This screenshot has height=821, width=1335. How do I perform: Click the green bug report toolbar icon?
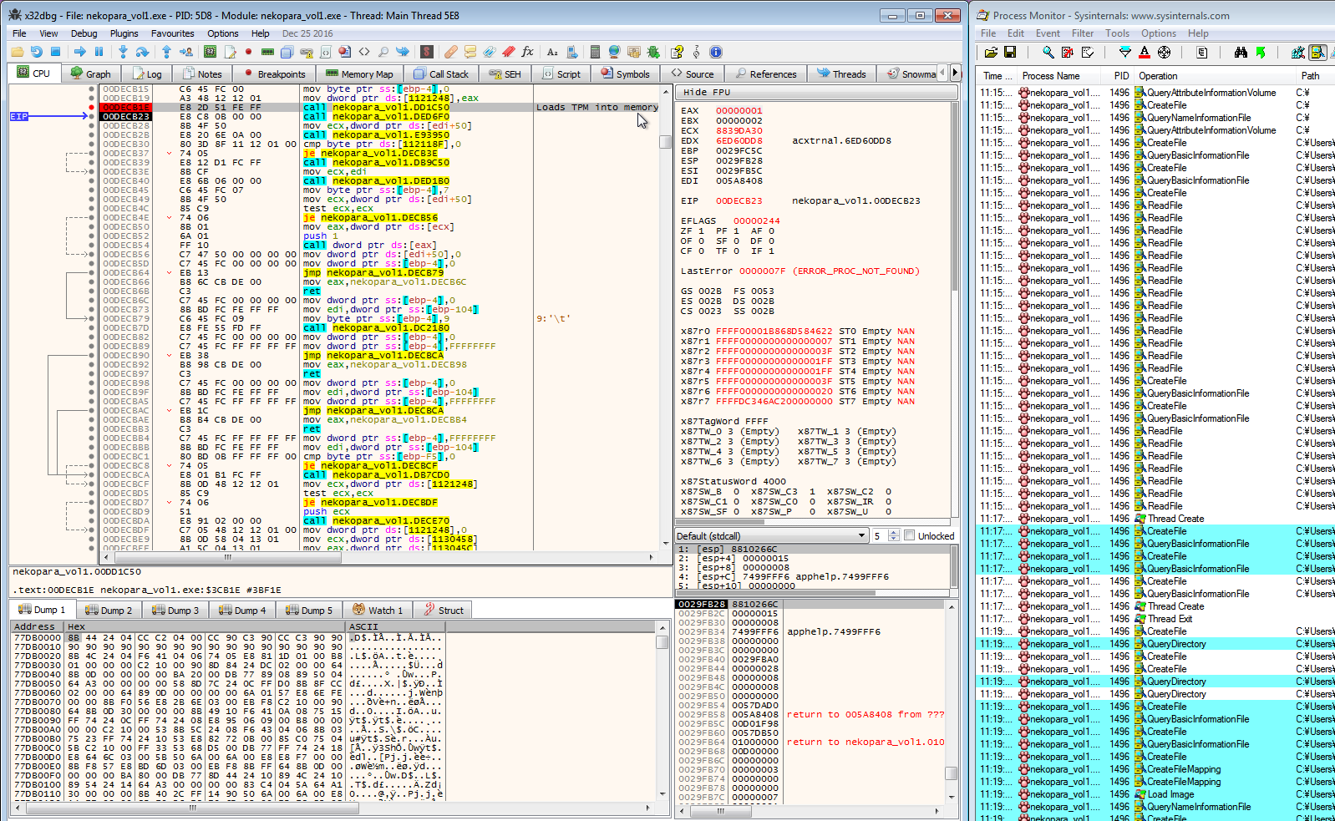(x=653, y=52)
